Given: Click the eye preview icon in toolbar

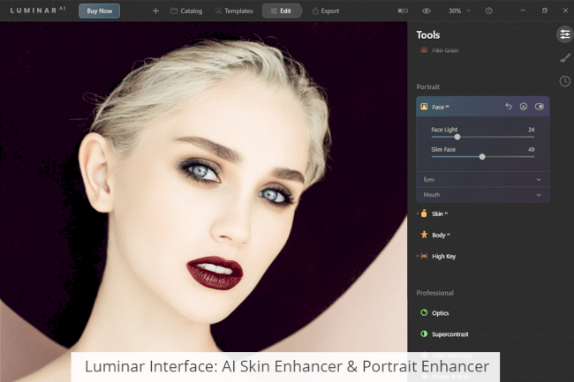Looking at the screenshot, I should (427, 11).
